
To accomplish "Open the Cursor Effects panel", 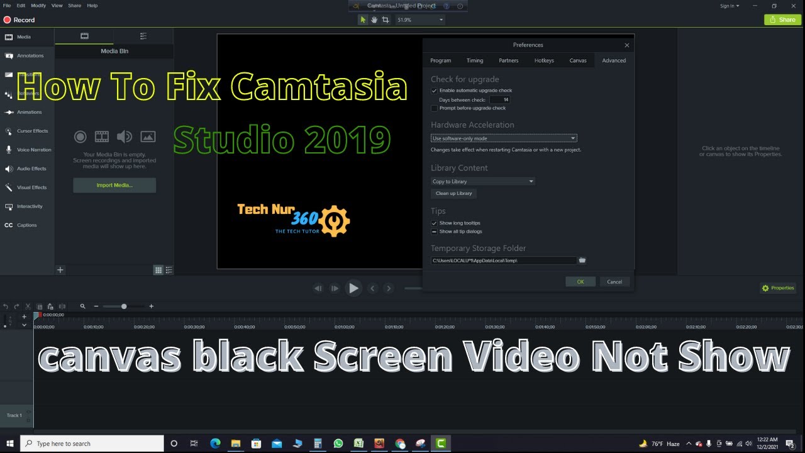I will 27,131.
